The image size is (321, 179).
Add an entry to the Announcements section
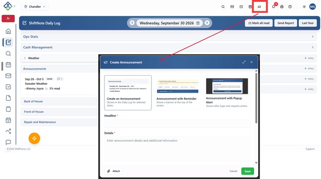click(x=309, y=68)
